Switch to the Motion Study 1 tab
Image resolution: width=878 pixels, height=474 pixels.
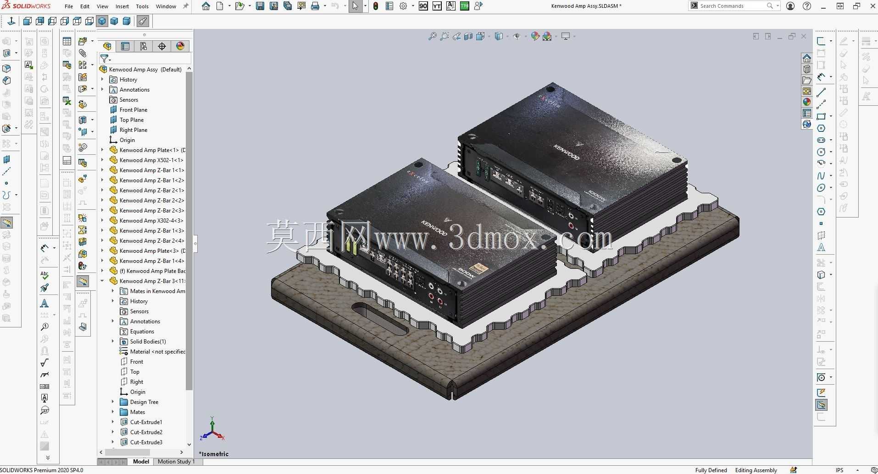pos(176,462)
